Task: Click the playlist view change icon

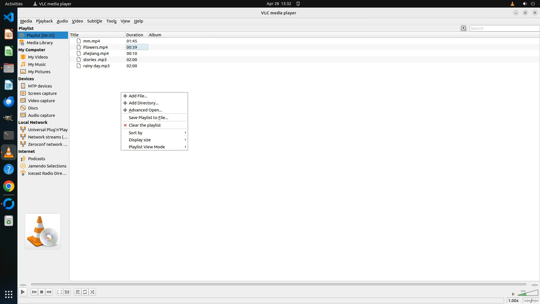Action: tap(463, 28)
